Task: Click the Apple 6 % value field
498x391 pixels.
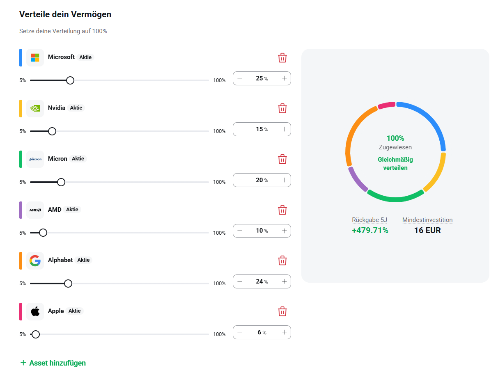Action: tap(262, 332)
